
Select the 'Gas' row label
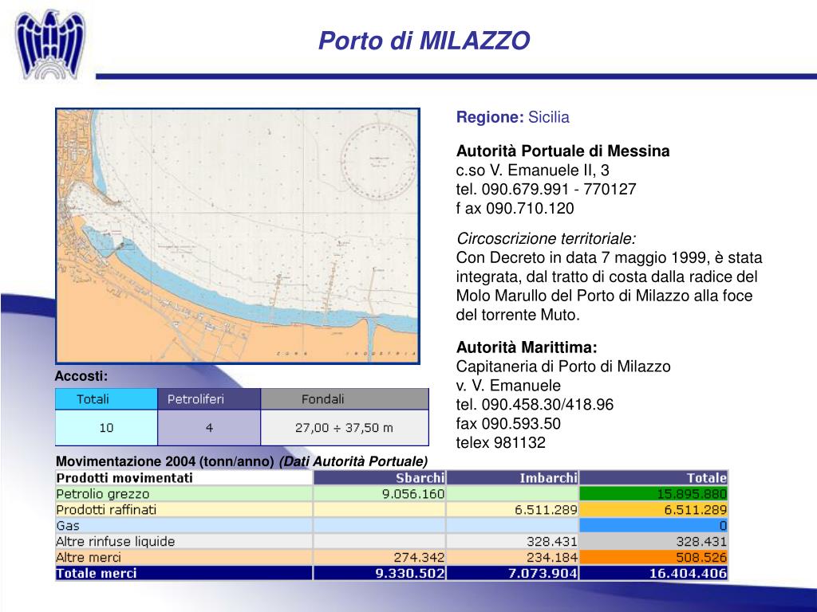pyautogui.click(x=68, y=526)
